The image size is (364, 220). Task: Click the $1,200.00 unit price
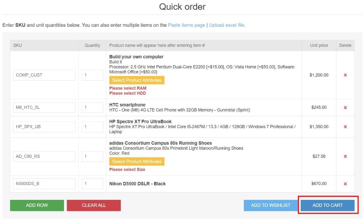(319, 75)
